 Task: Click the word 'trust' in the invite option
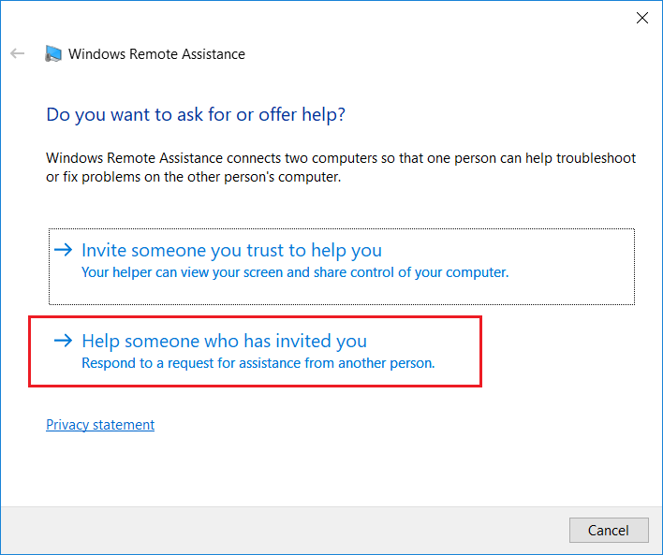(266, 250)
